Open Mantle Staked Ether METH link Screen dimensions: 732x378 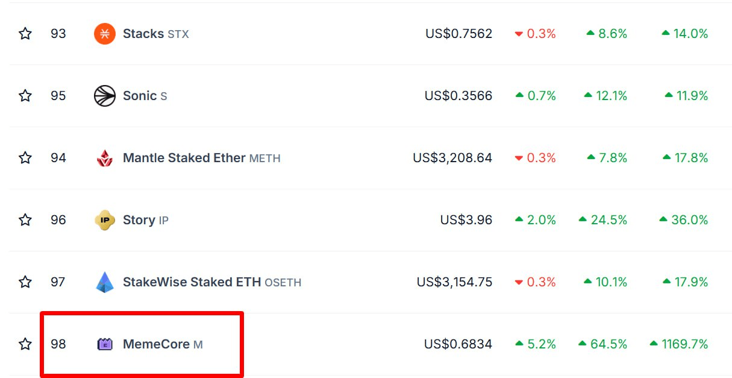tap(202, 158)
